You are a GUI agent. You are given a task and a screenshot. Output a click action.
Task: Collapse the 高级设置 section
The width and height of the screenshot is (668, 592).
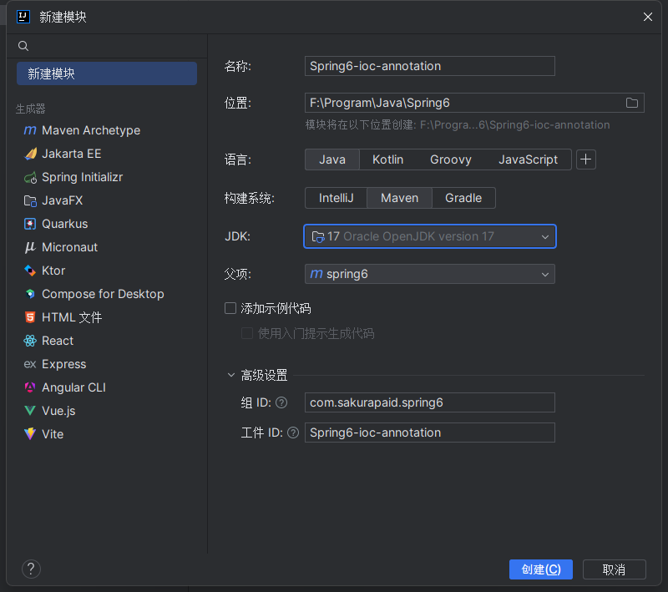[231, 375]
